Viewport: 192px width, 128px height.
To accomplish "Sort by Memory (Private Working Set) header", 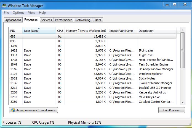I will click(x=86, y=31).
